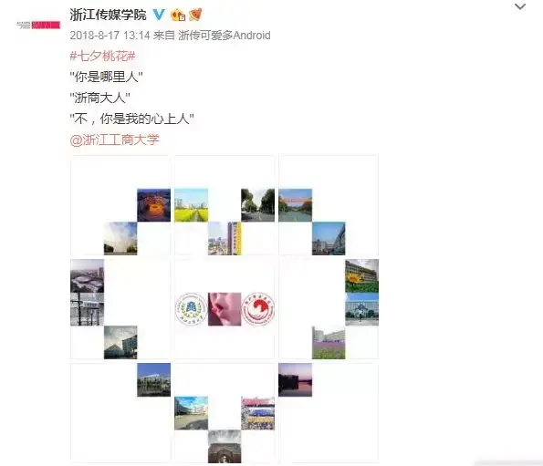Viewport: 543px width, 466px height.
Task: Click the 浙江传媒学院 profile avatar
Action: tap(38, 25)
